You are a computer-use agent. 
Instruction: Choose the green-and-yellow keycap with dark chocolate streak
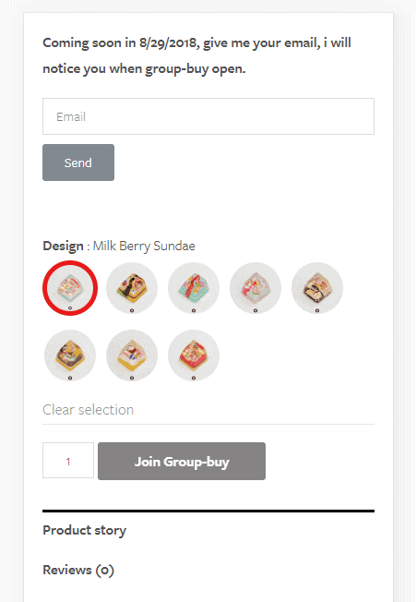pos(132,288)
